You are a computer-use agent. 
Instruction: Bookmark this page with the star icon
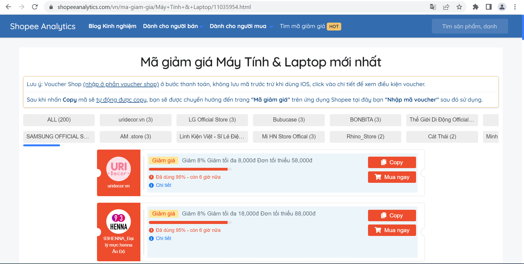[459, 7]
